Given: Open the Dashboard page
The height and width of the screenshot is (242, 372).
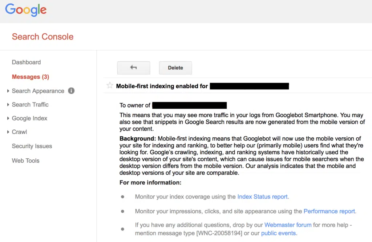Looking at the screenshot, I should tap(26, 62).
